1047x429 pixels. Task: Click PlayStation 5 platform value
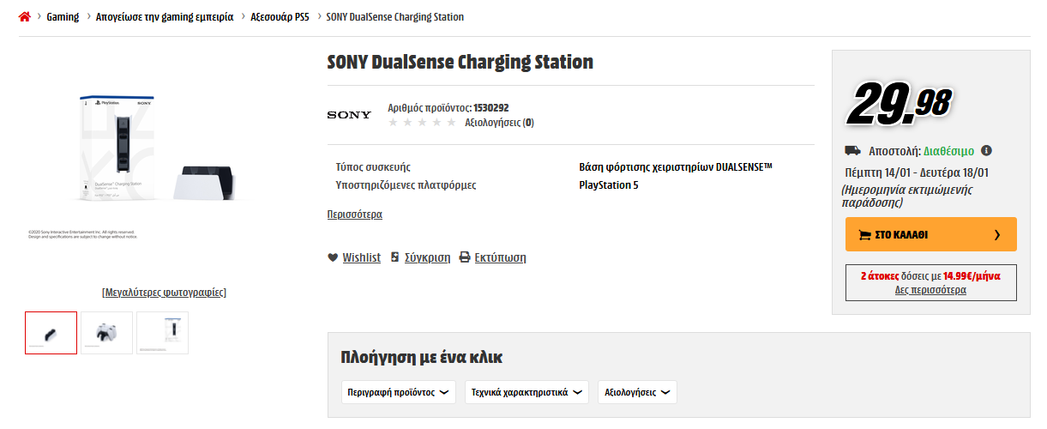(x=609, y=184)
